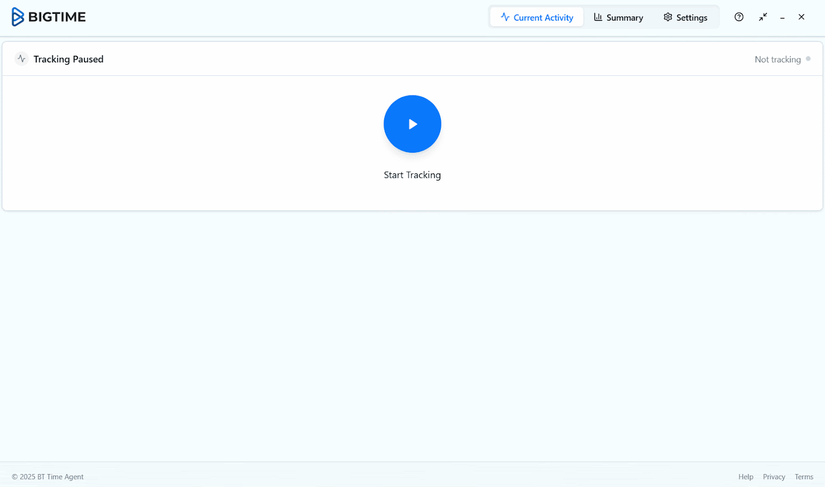Click the waveform icon next to Tracking Paused
Viewport: 825px width, 487px height.
[21, 59]
